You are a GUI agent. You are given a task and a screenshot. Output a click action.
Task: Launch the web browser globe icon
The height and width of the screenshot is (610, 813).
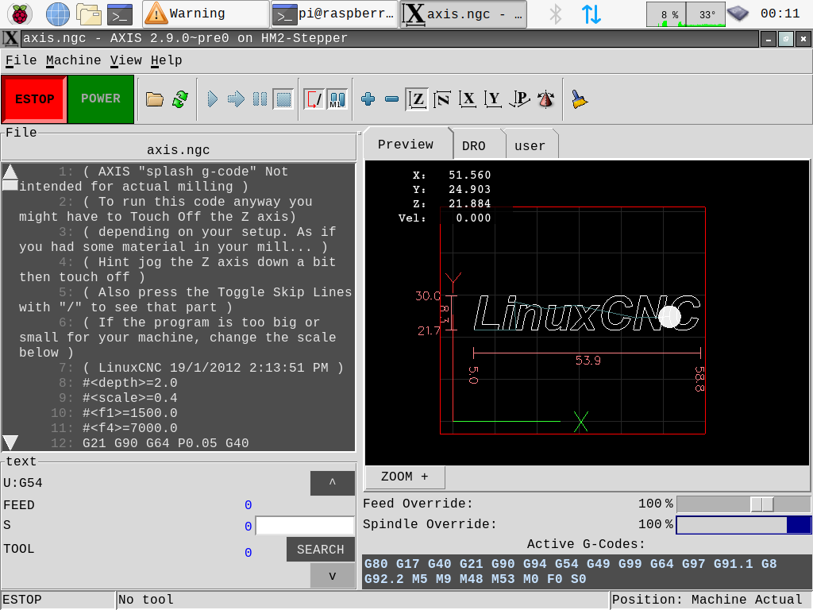click(57, 14)
